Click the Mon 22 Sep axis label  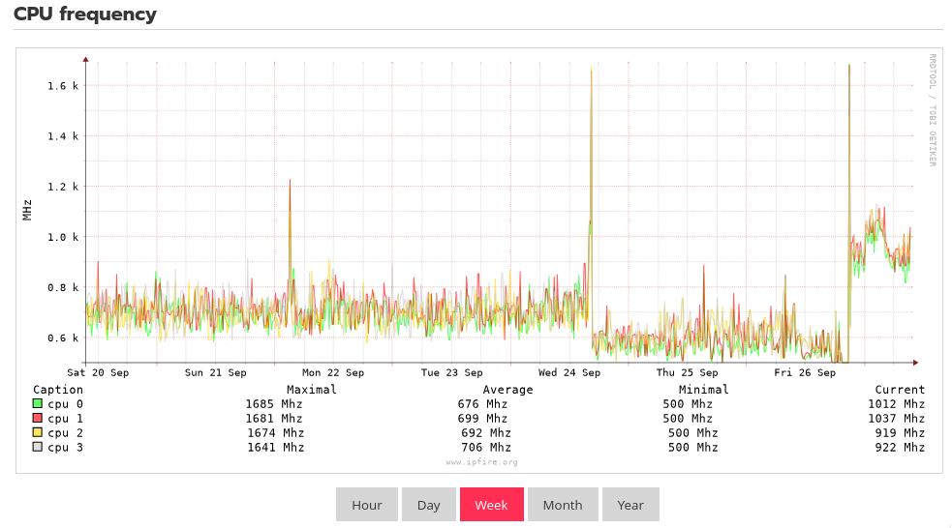point(333,372)
